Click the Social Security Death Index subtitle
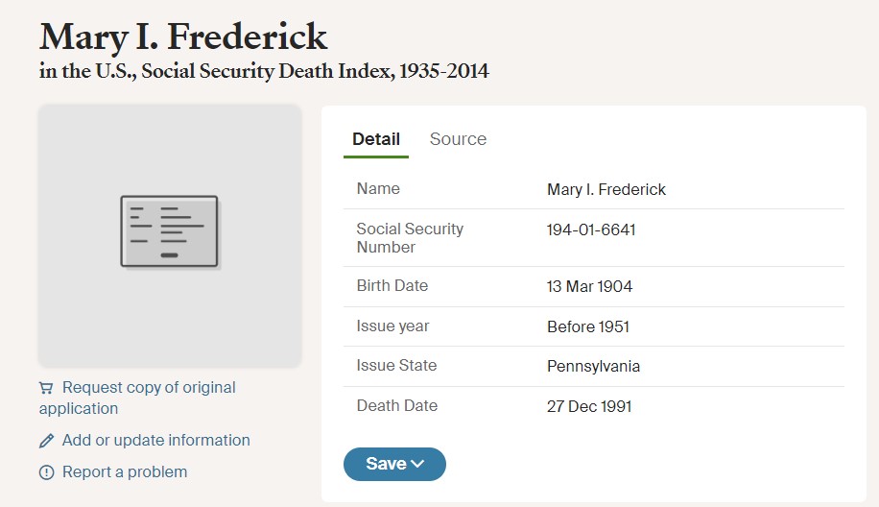The width and height of the screenshot is (879, 507). (x=264, y=71)
